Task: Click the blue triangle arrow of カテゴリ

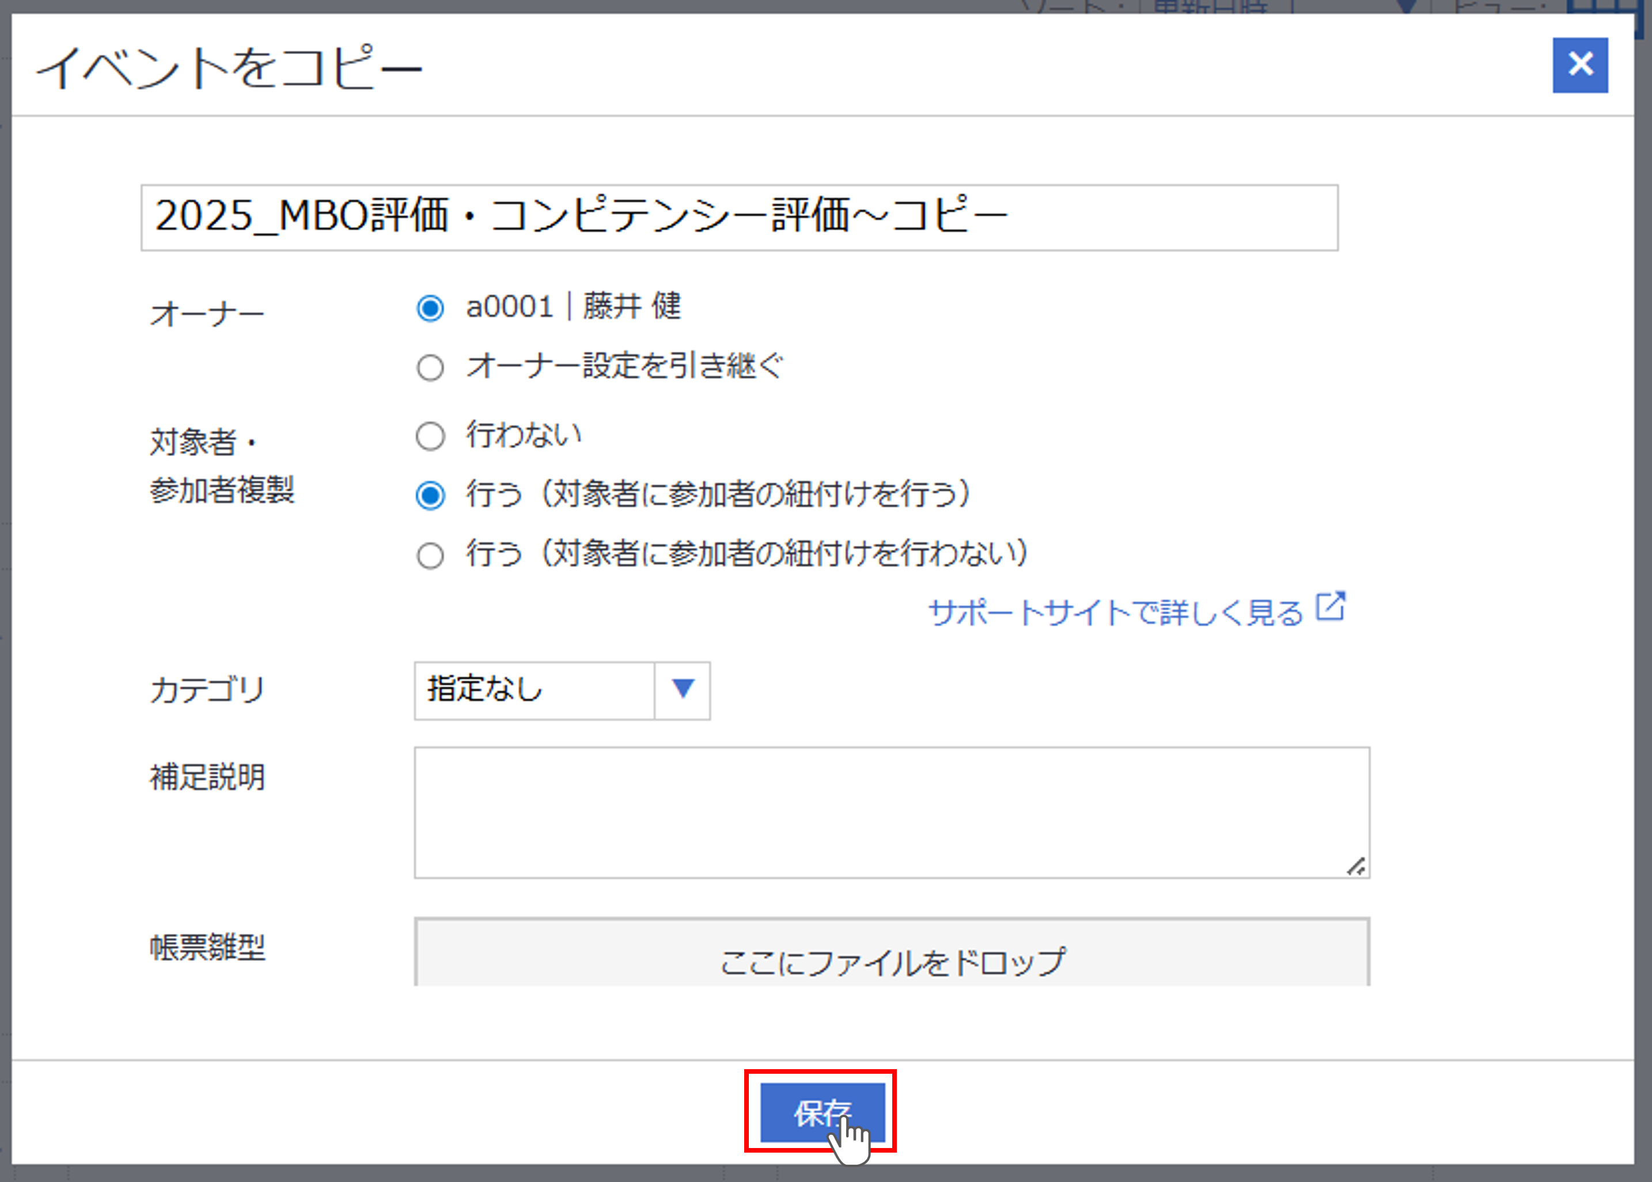Action: point(682,689)
